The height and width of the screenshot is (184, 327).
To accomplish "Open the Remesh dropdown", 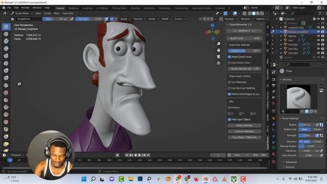I will (246, 19).
